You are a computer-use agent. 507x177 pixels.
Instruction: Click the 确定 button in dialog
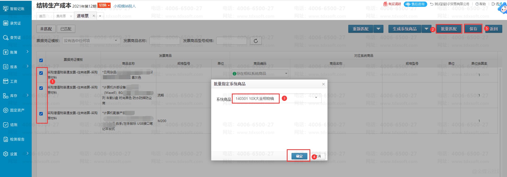click(299, 156)
